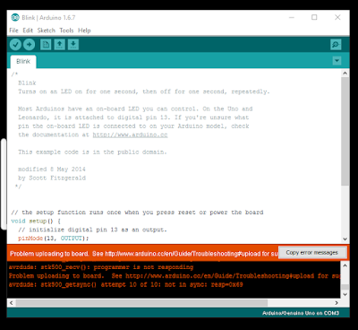Screen dimensions: 358x330
Task: Open the Tools menu
Action: click(66, 30)
